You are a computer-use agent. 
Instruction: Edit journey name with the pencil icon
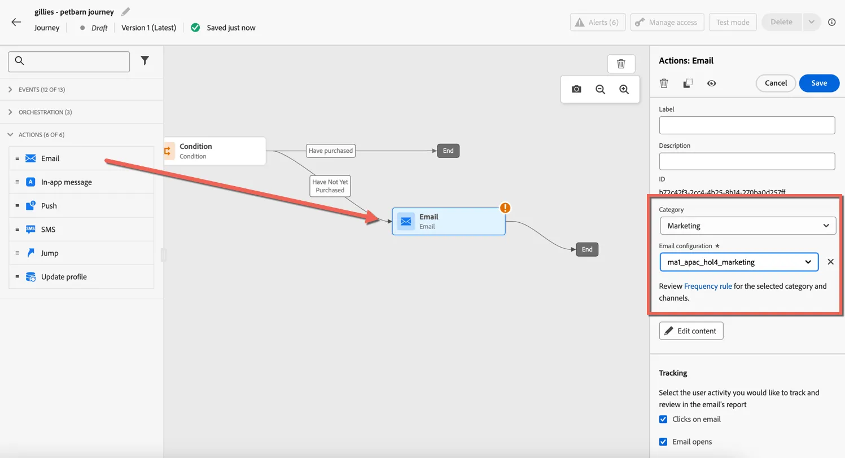point(125,12)
